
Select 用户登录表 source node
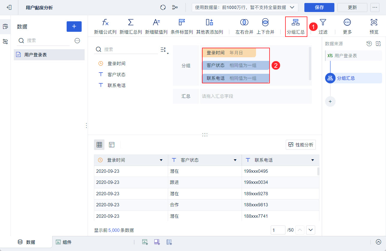(x=354, y=56)
